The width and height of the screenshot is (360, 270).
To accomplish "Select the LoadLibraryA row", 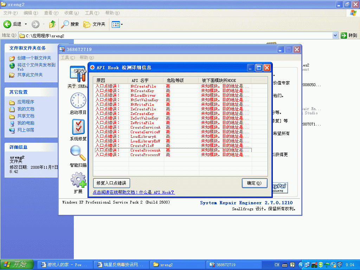I will click(173, 137).
